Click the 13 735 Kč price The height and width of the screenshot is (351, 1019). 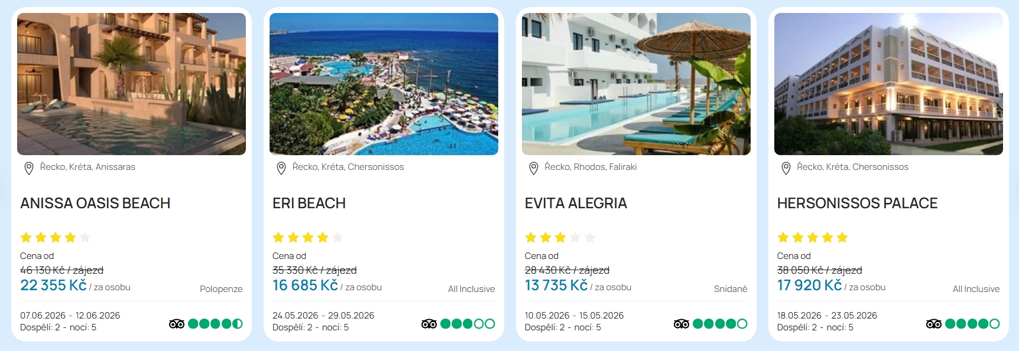coord(556,286)
